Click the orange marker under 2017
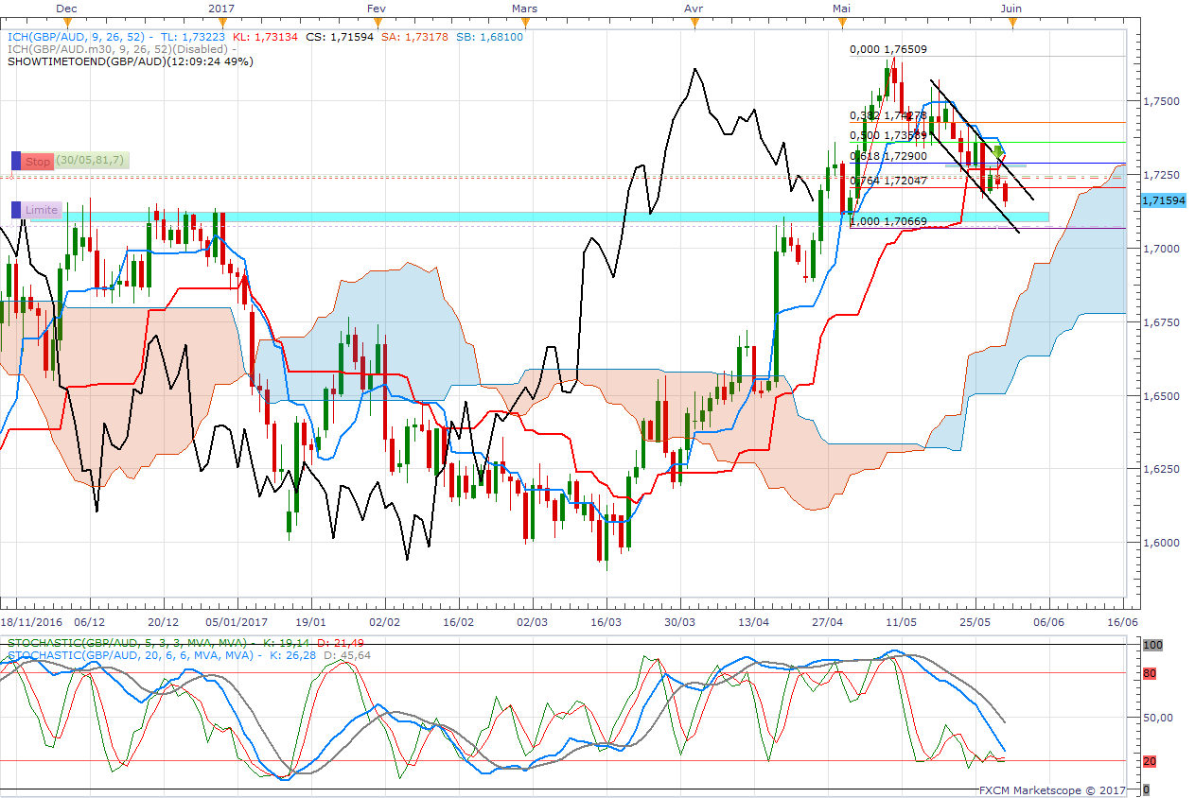Screen dimensions: 1195x798 coord(220,23)
